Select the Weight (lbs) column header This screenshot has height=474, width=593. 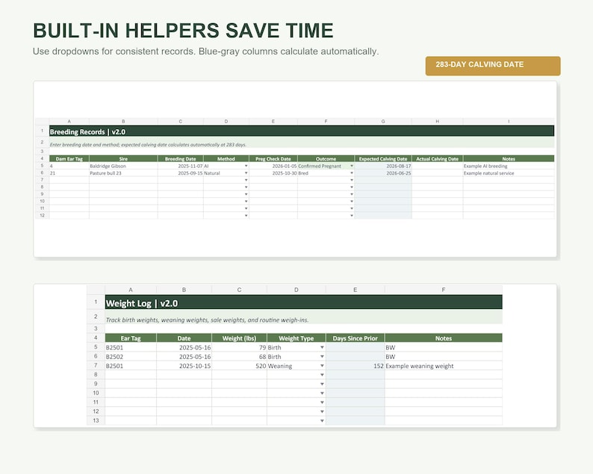coord(239,338)
